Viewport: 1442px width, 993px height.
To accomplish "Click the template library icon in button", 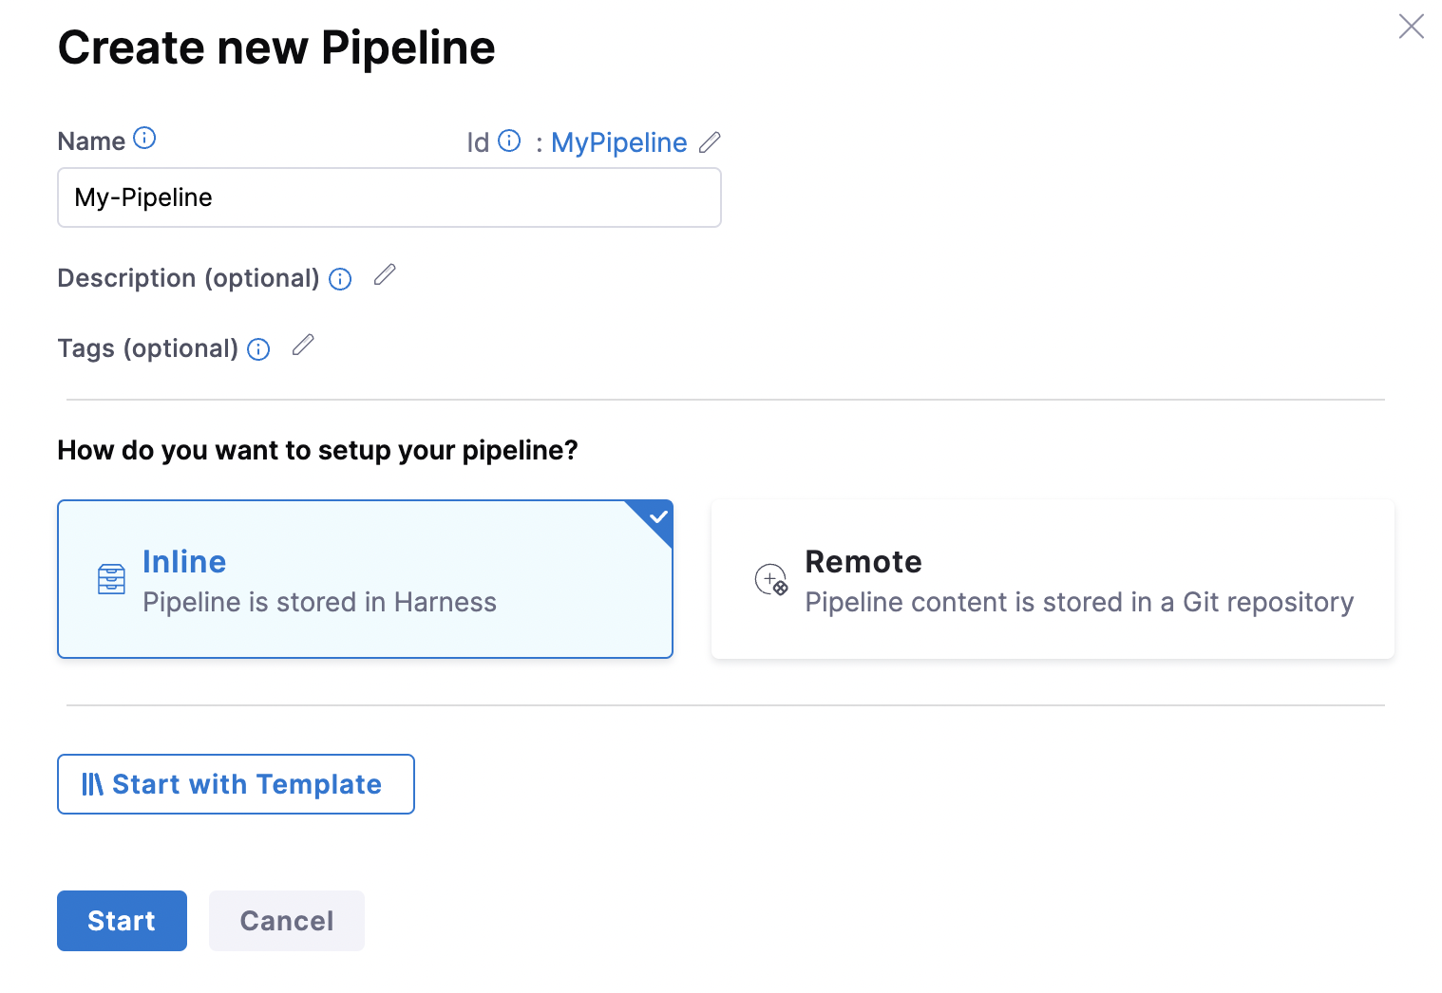I will [x=92, y=784].
